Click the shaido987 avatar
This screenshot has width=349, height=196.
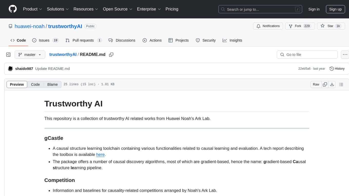pyautogui.click(x=10, y=68)
